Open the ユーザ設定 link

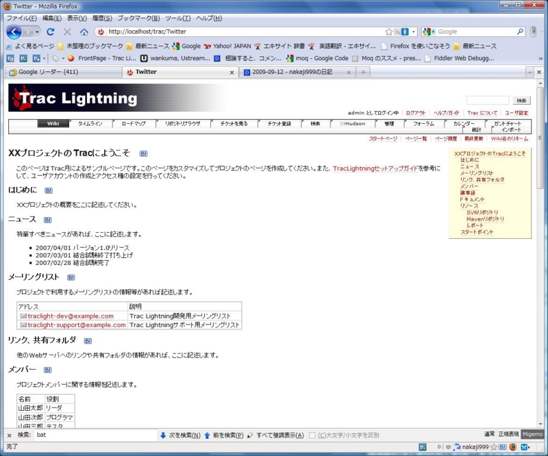[516, 113]
